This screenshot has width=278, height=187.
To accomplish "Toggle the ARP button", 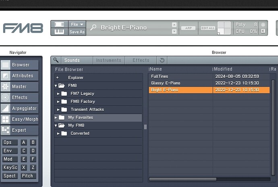I will [x=188, y=28].
